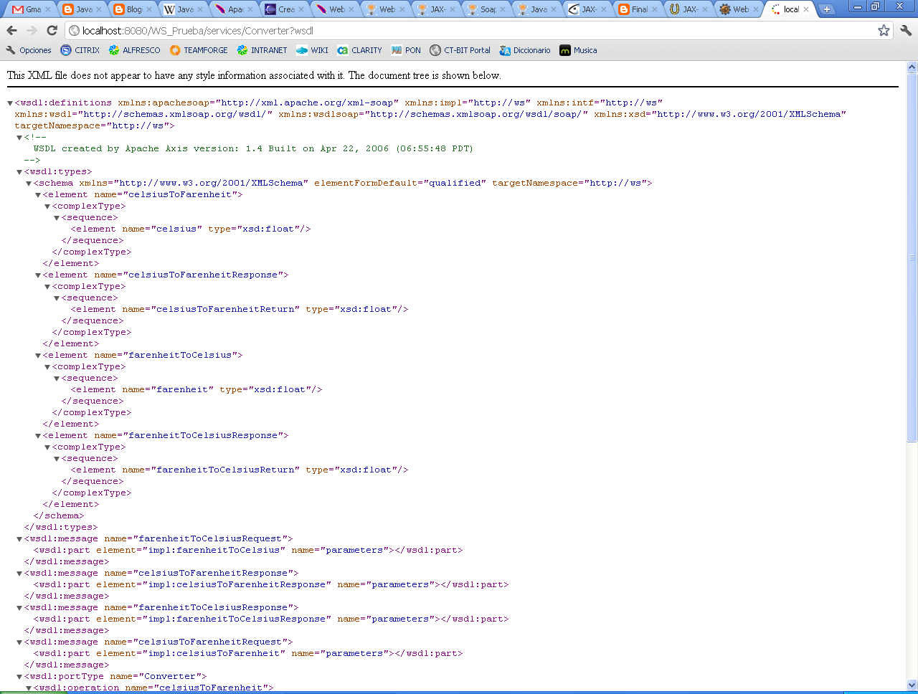Click the forward navigation arrow
This screenshot has width=918, height=694.
tap(32, 30)
